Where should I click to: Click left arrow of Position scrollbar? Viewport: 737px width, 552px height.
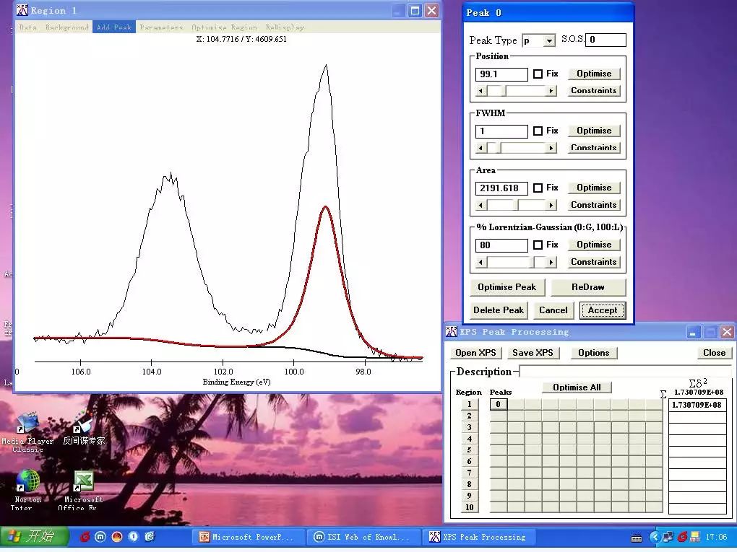(480, 91)
